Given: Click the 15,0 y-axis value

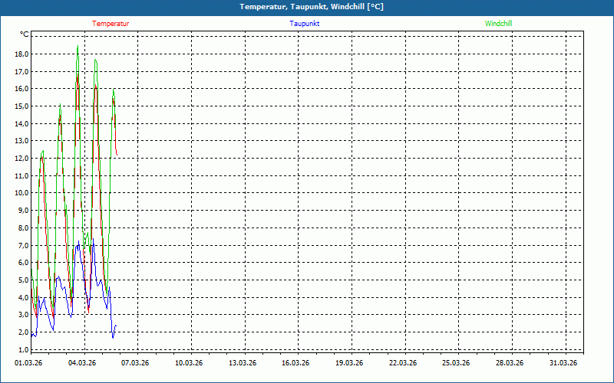Looking at the screenshot, I should [x=22, y=106].
